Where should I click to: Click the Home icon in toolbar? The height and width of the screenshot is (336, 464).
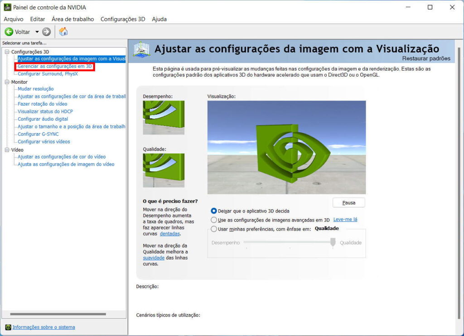[x=63, y=32]
